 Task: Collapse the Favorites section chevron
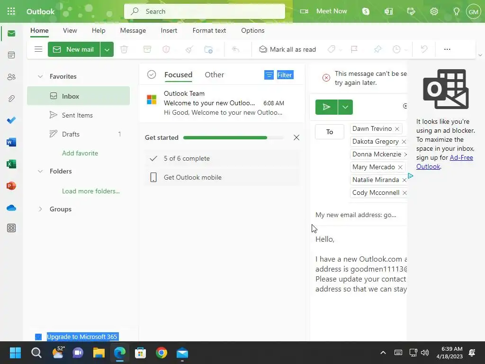40,76
